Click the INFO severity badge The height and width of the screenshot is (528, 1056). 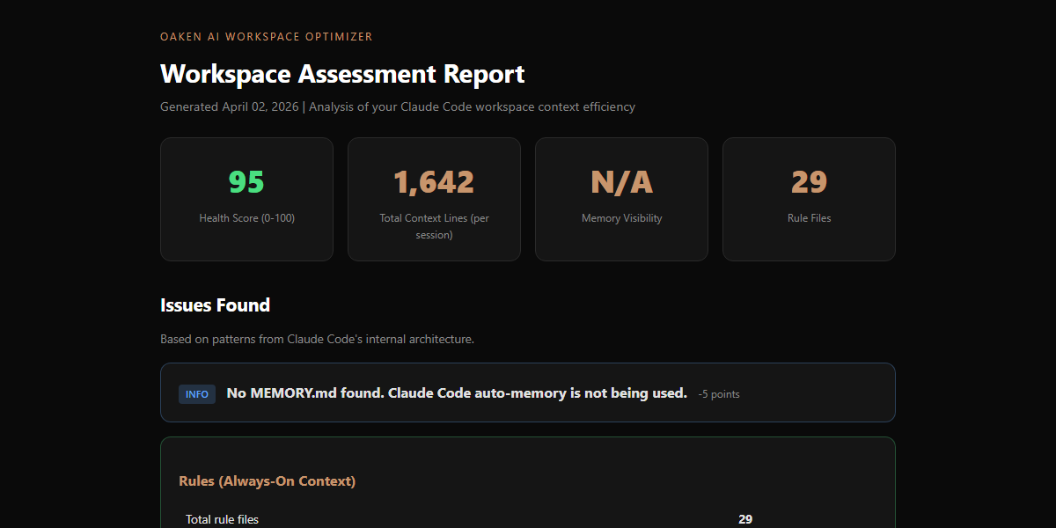[x=196, y=394]
